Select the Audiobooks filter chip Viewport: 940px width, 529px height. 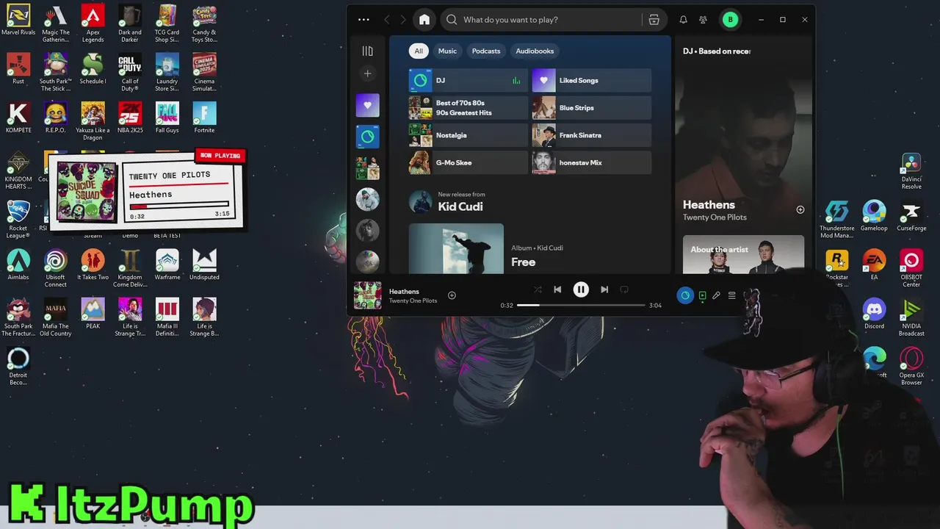coord(535,51)
